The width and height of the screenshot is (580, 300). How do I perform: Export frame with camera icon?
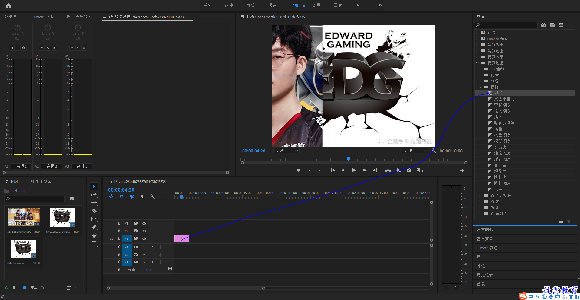pos(409,170)
